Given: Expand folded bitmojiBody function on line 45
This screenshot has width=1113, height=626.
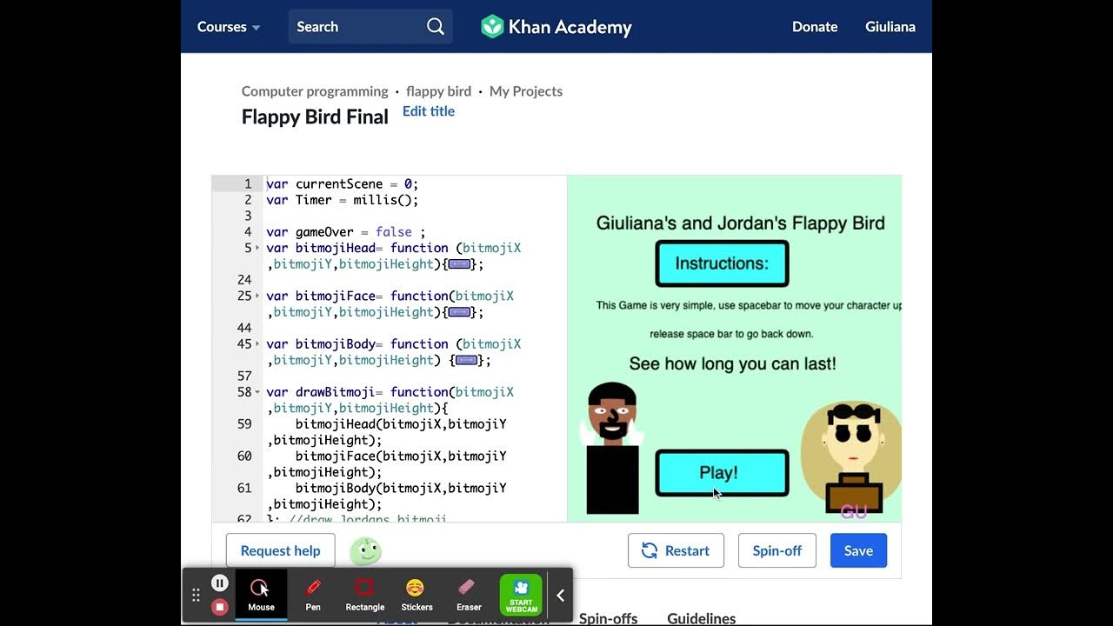Looking at the screenshot, I should pos(257,344).
